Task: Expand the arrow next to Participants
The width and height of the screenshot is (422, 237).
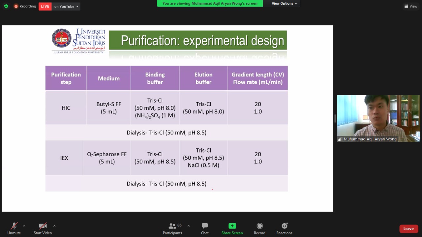Action: 189,226
